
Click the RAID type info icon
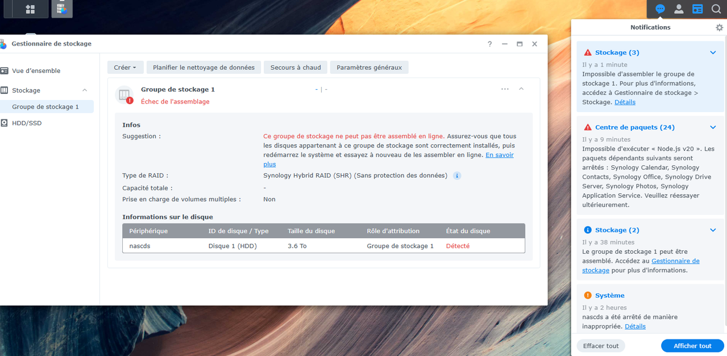(457, 176)
